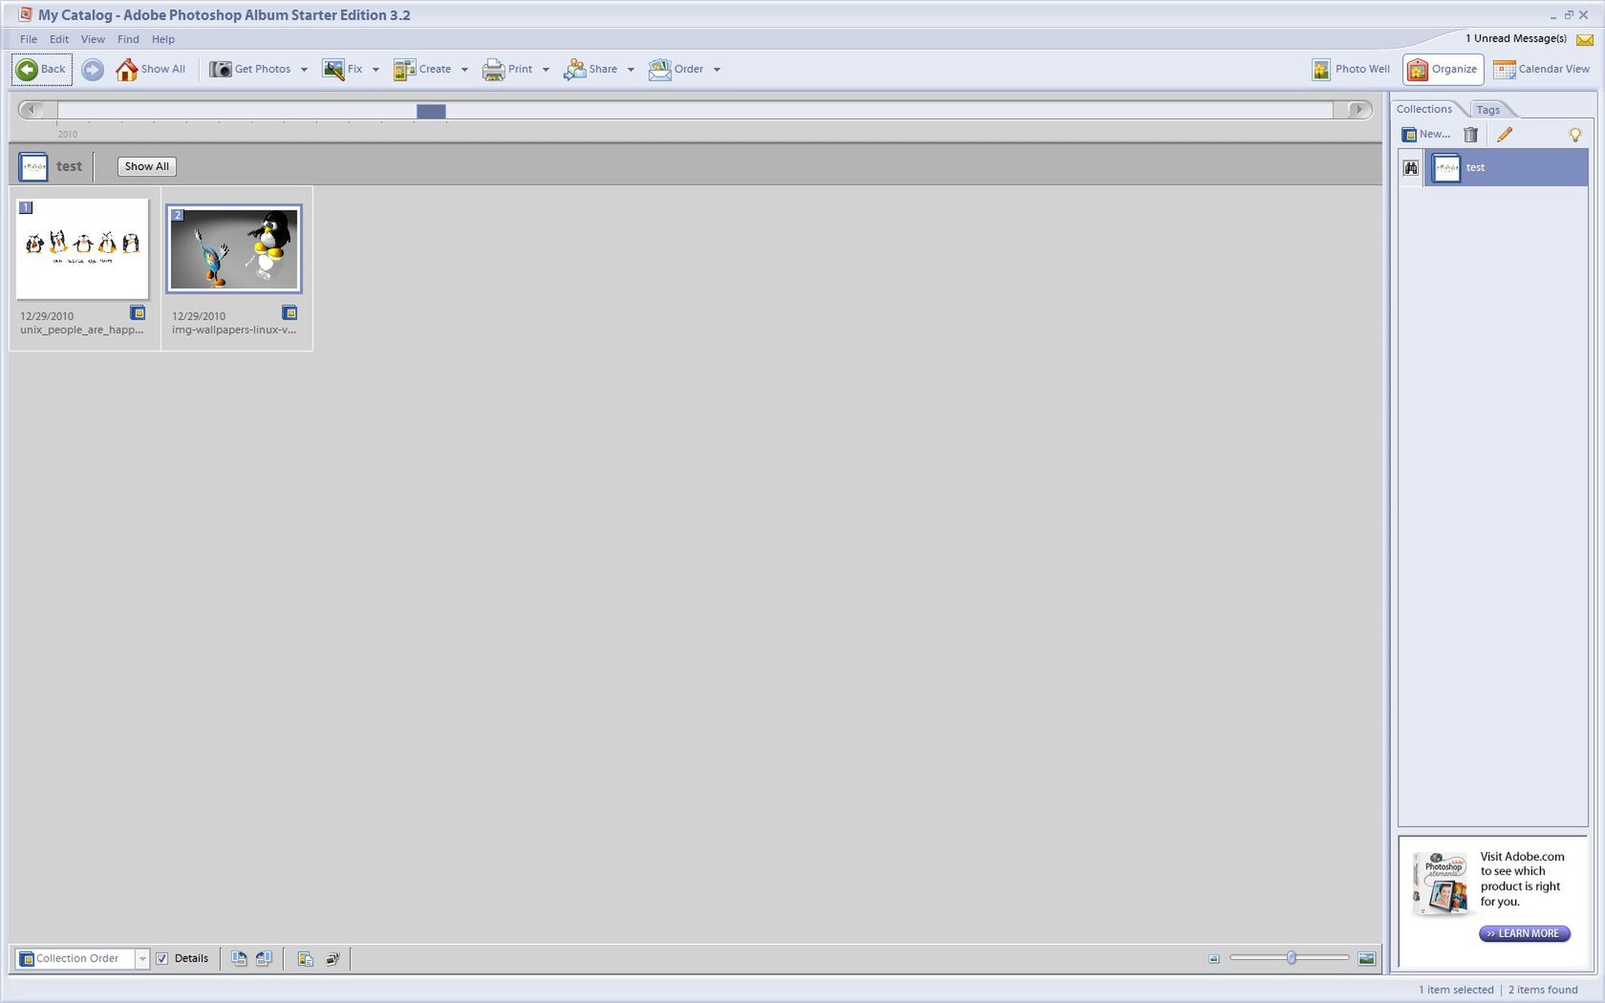Click the img-wallpapers-linux-v... filename

[x=234, y=330]
